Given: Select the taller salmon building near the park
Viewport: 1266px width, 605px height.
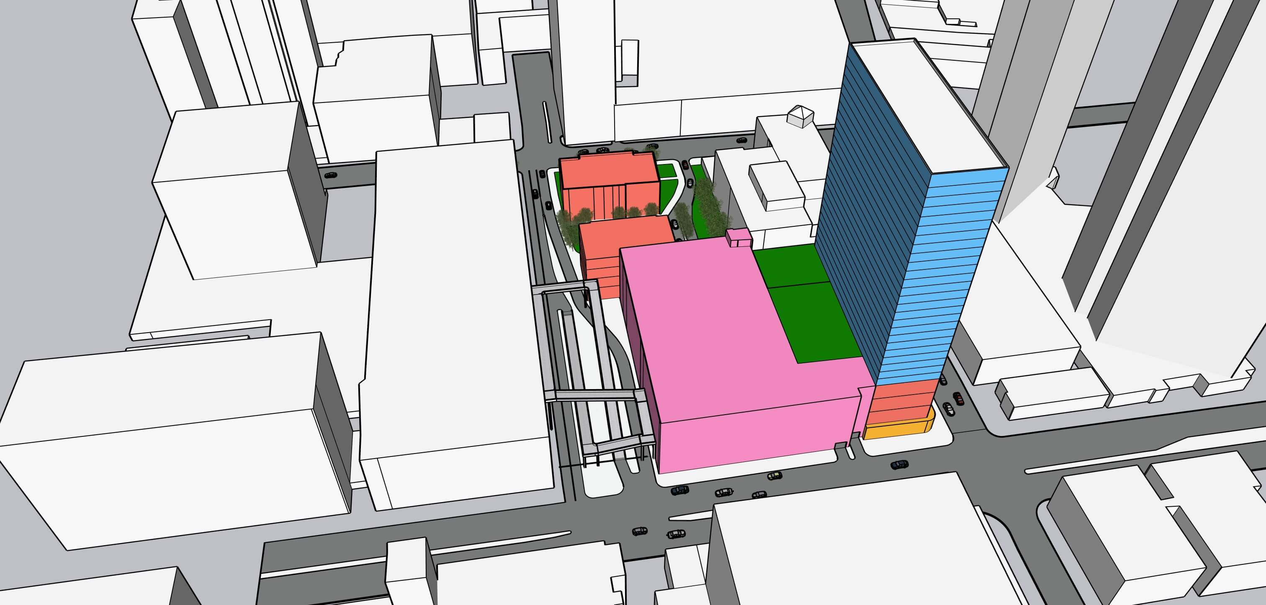Looking at the screenshot, I should 610,184.
